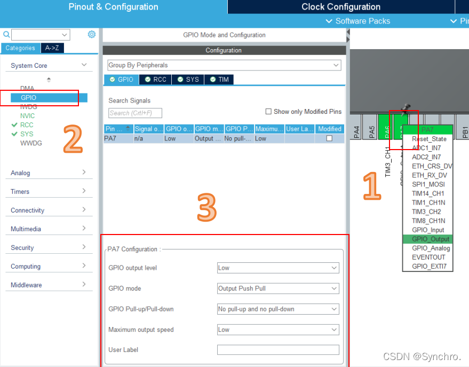The width and height of the screenshot is (469, 367).
Task: Click the panel collapse arrows beside the chip view
Action: [348, 36]
